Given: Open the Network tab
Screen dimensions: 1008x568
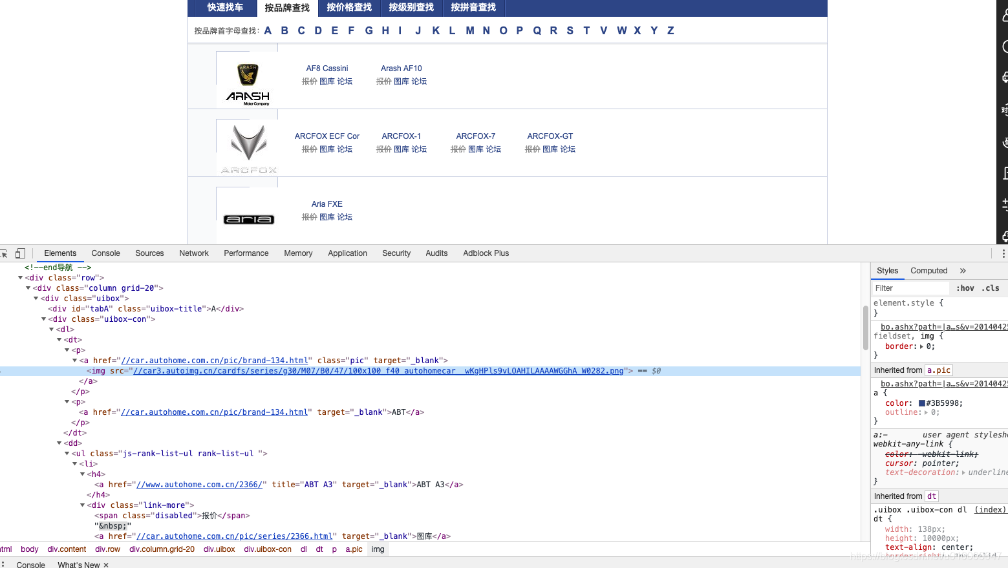Looking at the screenshot, I should [x=194, y=253].
